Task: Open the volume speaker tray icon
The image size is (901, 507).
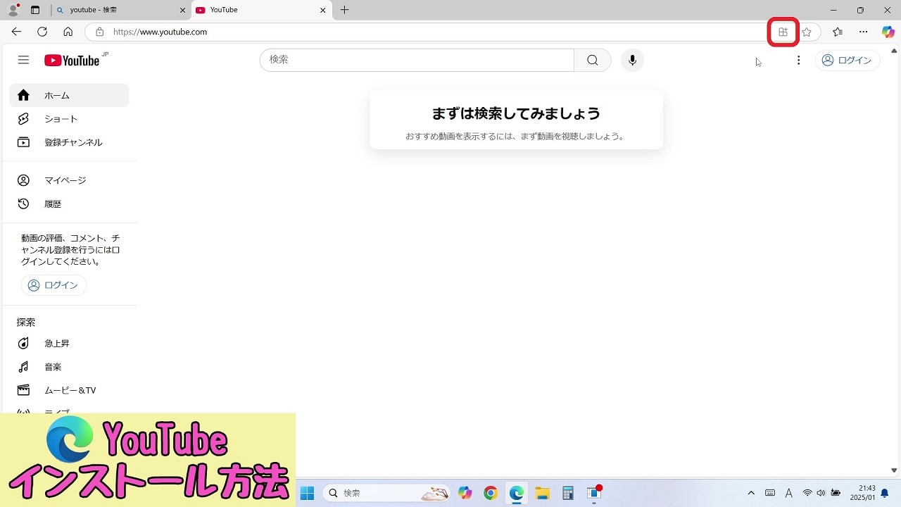Action: (821, 493)
